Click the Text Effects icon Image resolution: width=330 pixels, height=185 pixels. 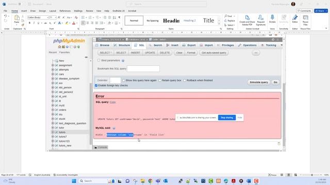click(60, 23)
